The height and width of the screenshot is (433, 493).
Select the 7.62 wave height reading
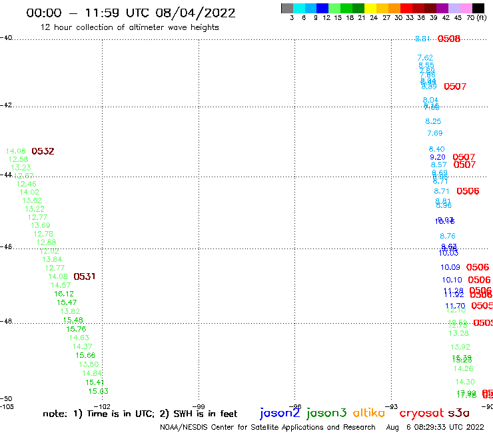click(x=425, y=58)
